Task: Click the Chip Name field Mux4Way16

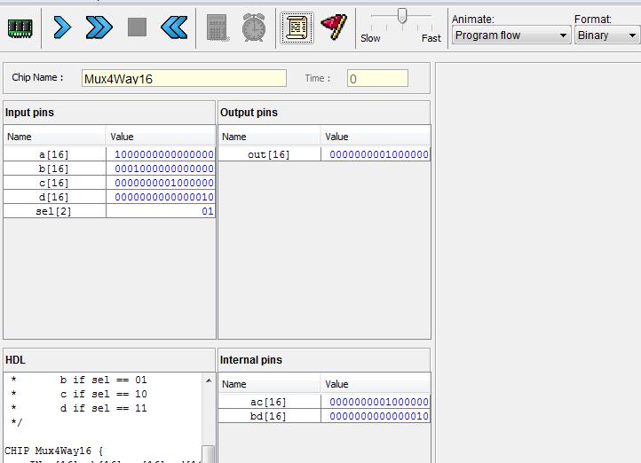Action: pos(184,79)
